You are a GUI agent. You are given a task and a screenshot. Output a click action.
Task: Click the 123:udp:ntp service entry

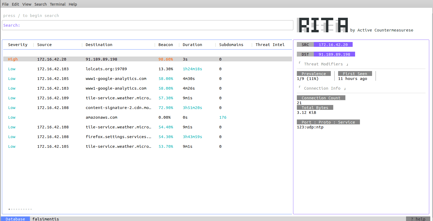click(x=310, y=127)
